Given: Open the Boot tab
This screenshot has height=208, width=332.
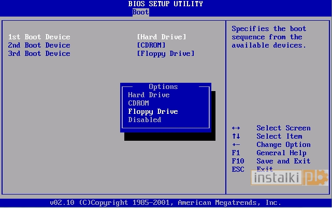Looking at the screenshot, I should (140, 12).
